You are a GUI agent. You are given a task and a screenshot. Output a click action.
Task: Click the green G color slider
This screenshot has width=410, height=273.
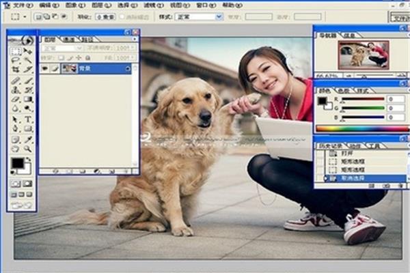point(363,108)
